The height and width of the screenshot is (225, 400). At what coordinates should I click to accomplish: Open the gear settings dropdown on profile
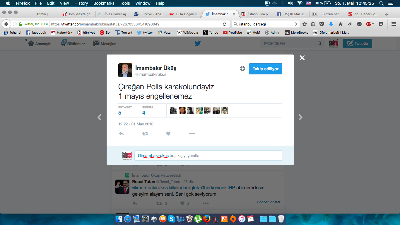pos(242,69)
